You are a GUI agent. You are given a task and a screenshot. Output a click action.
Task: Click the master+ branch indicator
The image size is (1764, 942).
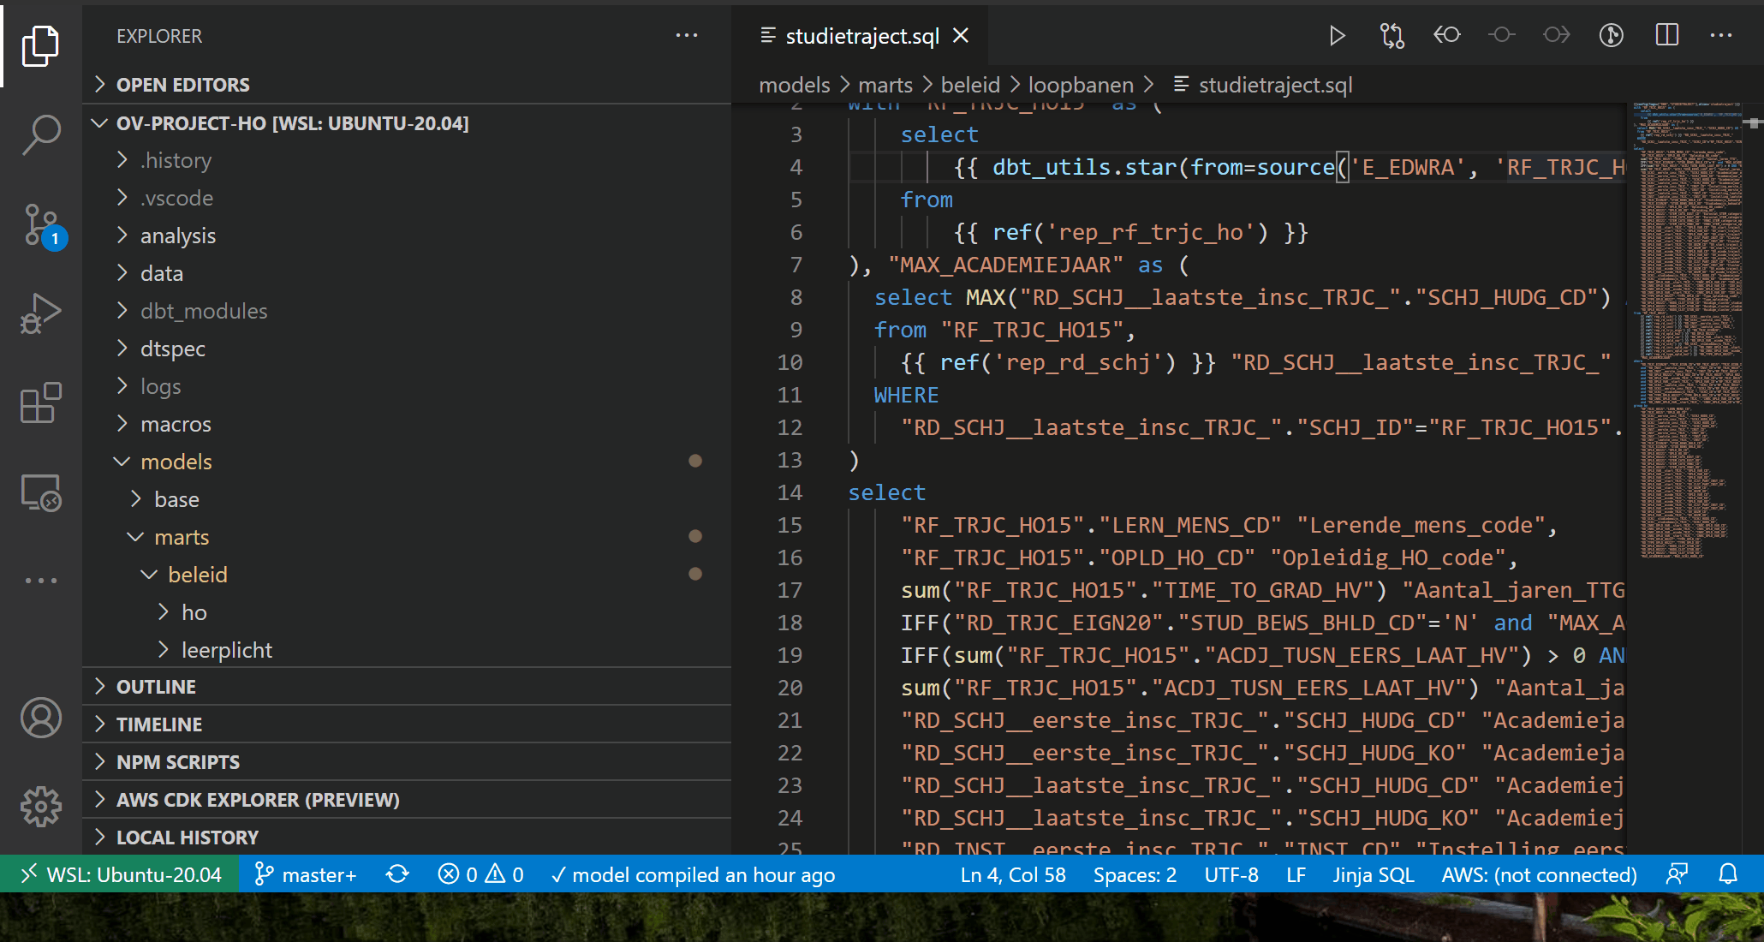[x=306, y=874]
